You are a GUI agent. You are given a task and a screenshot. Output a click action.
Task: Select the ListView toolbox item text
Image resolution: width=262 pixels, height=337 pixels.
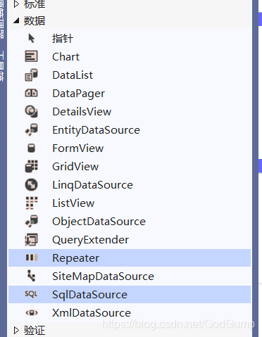tap(73, 203)
